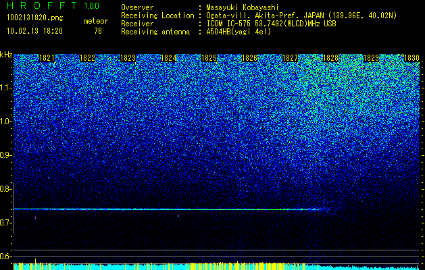Click the 0.6 kHz axis label

(x=6, y=256)
